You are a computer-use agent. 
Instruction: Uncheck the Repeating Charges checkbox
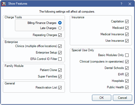[x=60, y=35]
